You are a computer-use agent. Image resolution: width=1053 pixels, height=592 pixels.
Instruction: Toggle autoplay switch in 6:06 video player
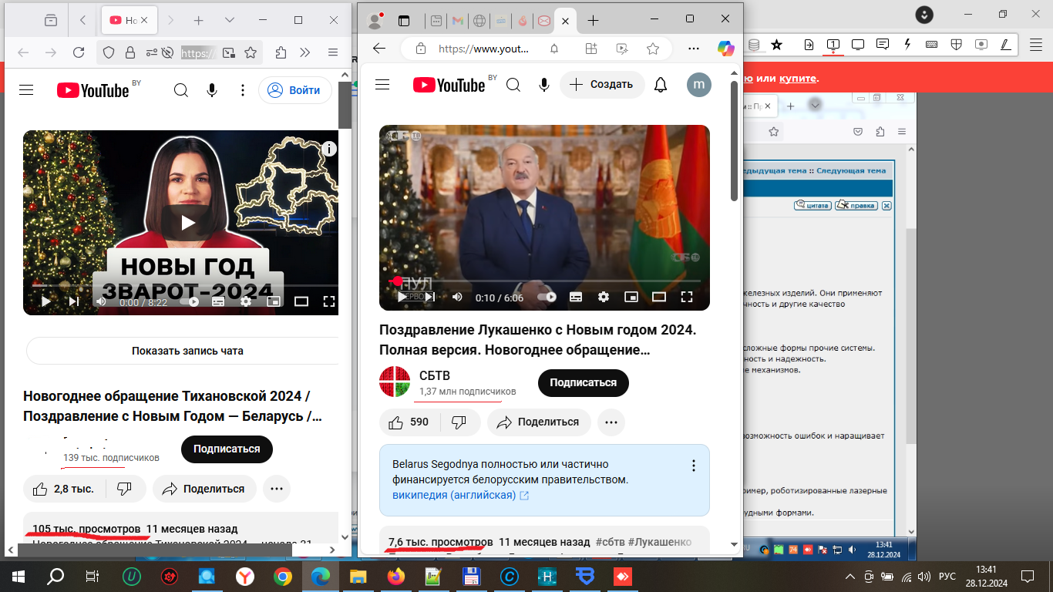pos(547,297)
